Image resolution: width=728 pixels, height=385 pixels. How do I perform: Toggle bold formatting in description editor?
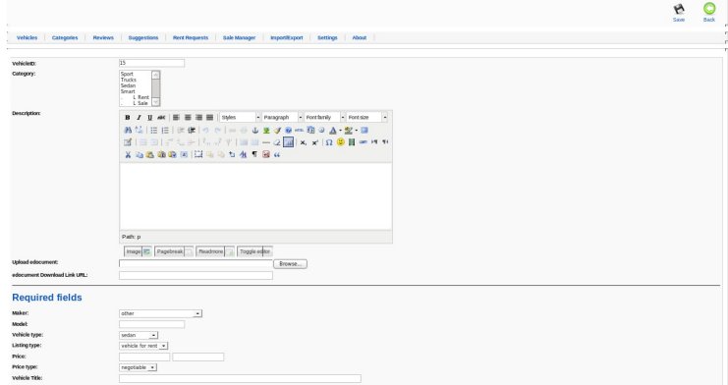pos(127,118)
